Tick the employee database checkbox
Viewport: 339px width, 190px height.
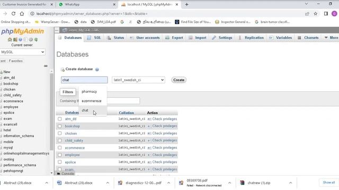click(60, 155)
